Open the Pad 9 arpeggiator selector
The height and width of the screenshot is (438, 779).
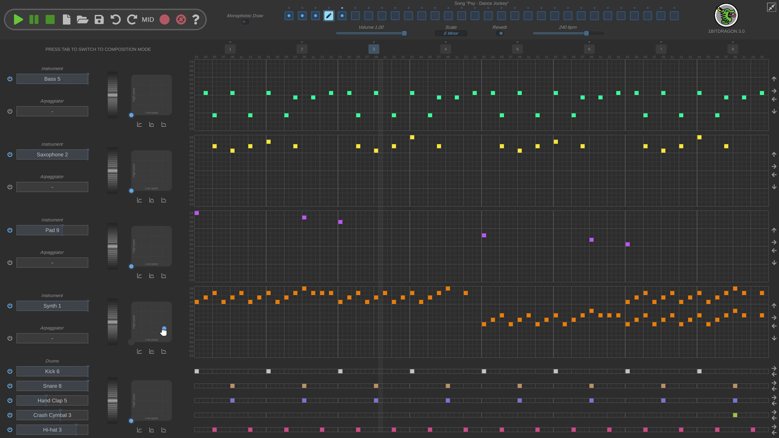pyautogui.click(x=52, y=263)
